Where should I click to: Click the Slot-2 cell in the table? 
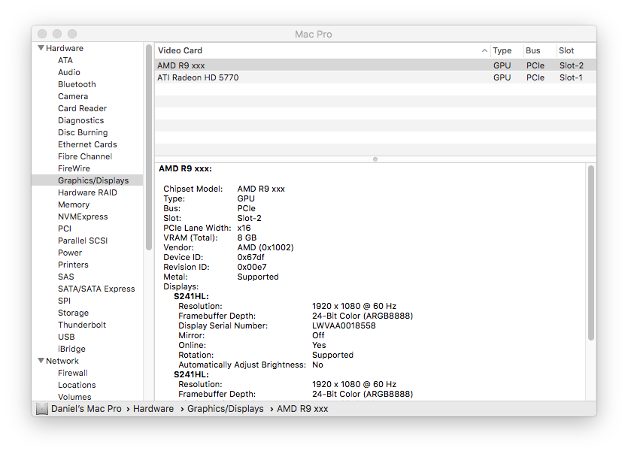(x=572, y=65)
